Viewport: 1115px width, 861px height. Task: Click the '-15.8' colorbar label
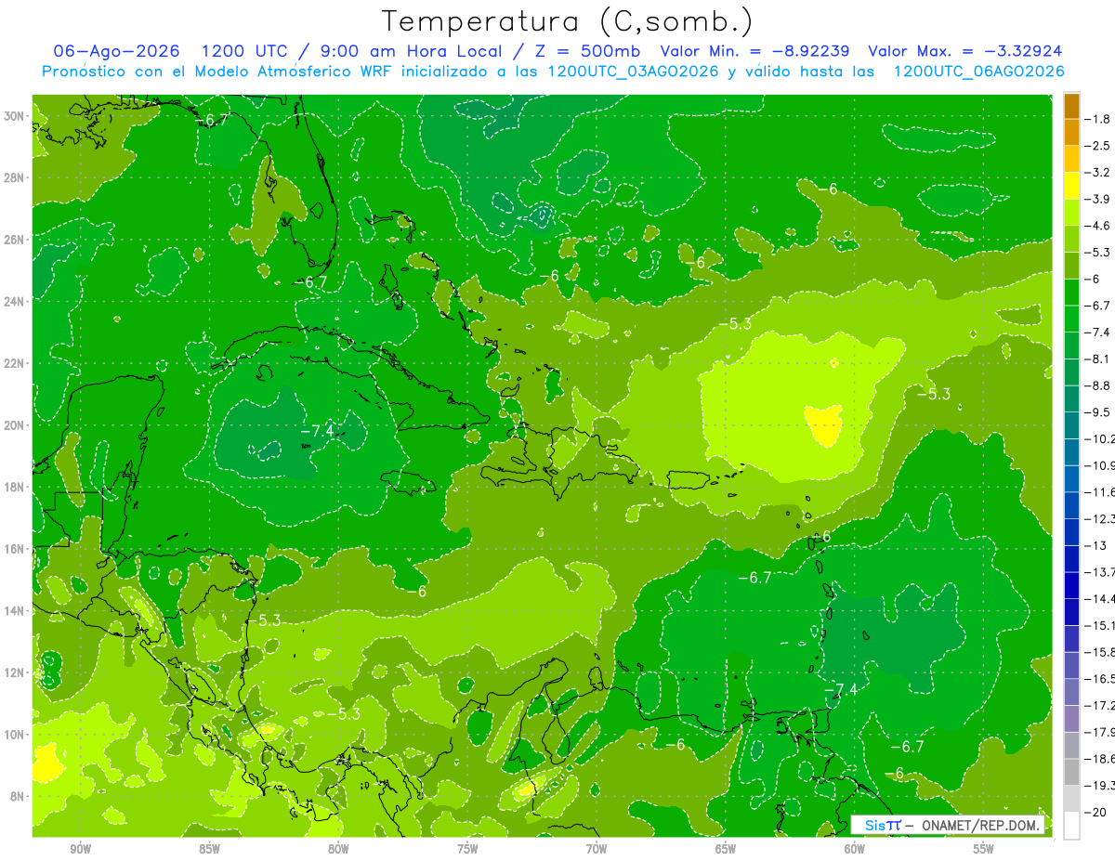(x=1099, y=652)
